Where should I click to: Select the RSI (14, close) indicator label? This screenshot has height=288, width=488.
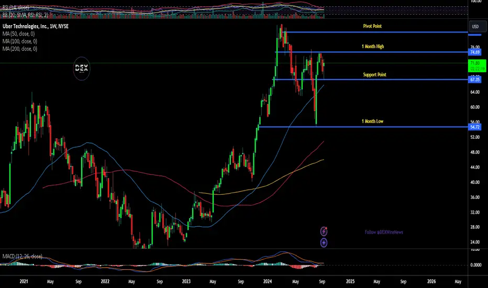(16, 7)
